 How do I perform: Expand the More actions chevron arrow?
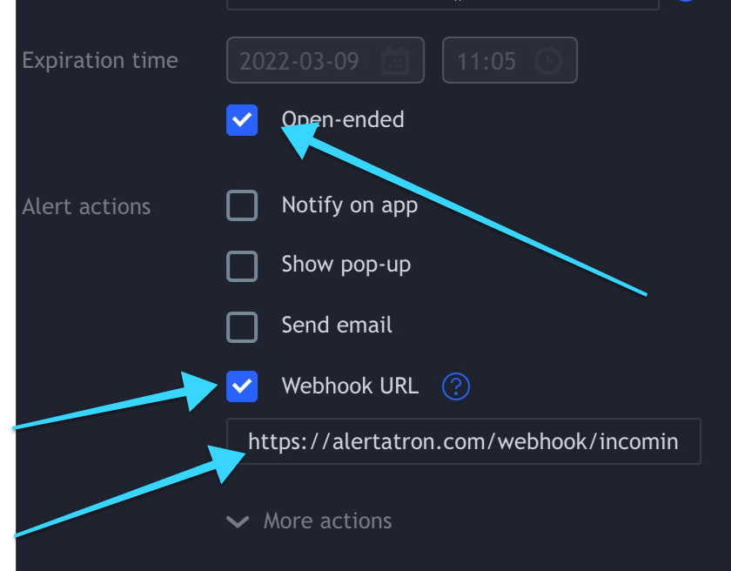point(238,521)
